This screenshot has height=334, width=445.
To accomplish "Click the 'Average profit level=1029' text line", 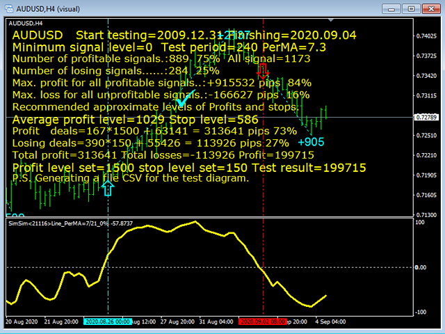I will pyautogui.click(x=136, y=120).
